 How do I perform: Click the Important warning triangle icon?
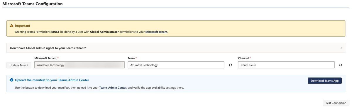12,26
